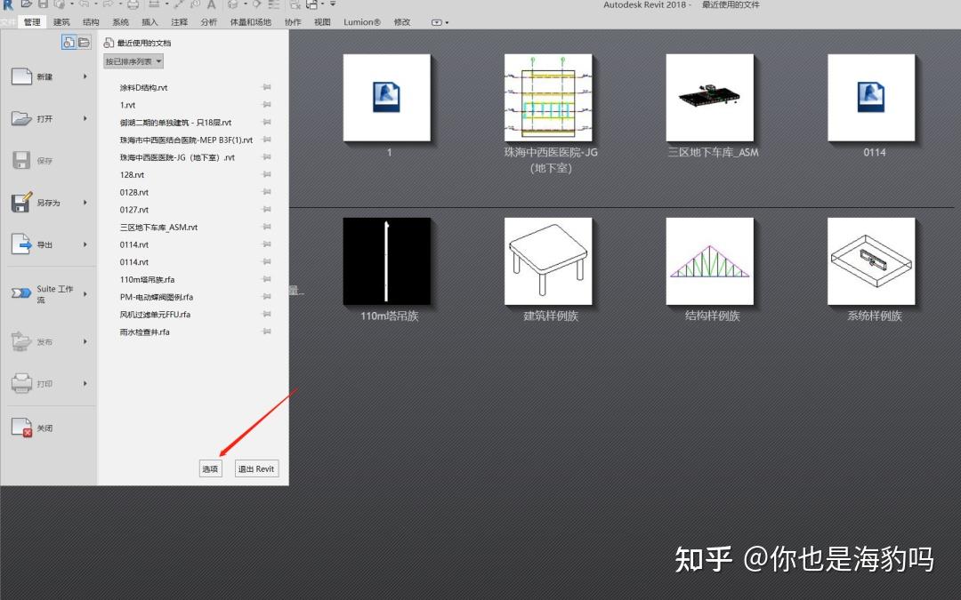The image size is (961, 600).
Task: Open recent file PM-电动蝶阀图例.rfa
Action: pos(157,297)
